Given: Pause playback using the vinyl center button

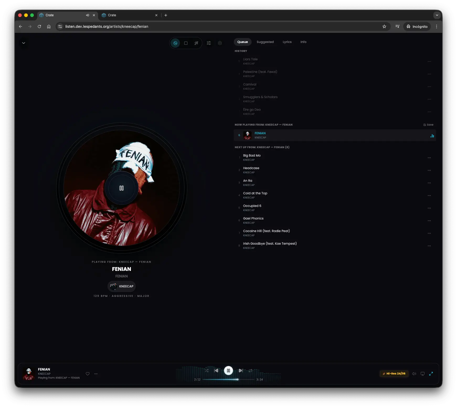Looking at the screenshot, I should (x=121, y=188).
